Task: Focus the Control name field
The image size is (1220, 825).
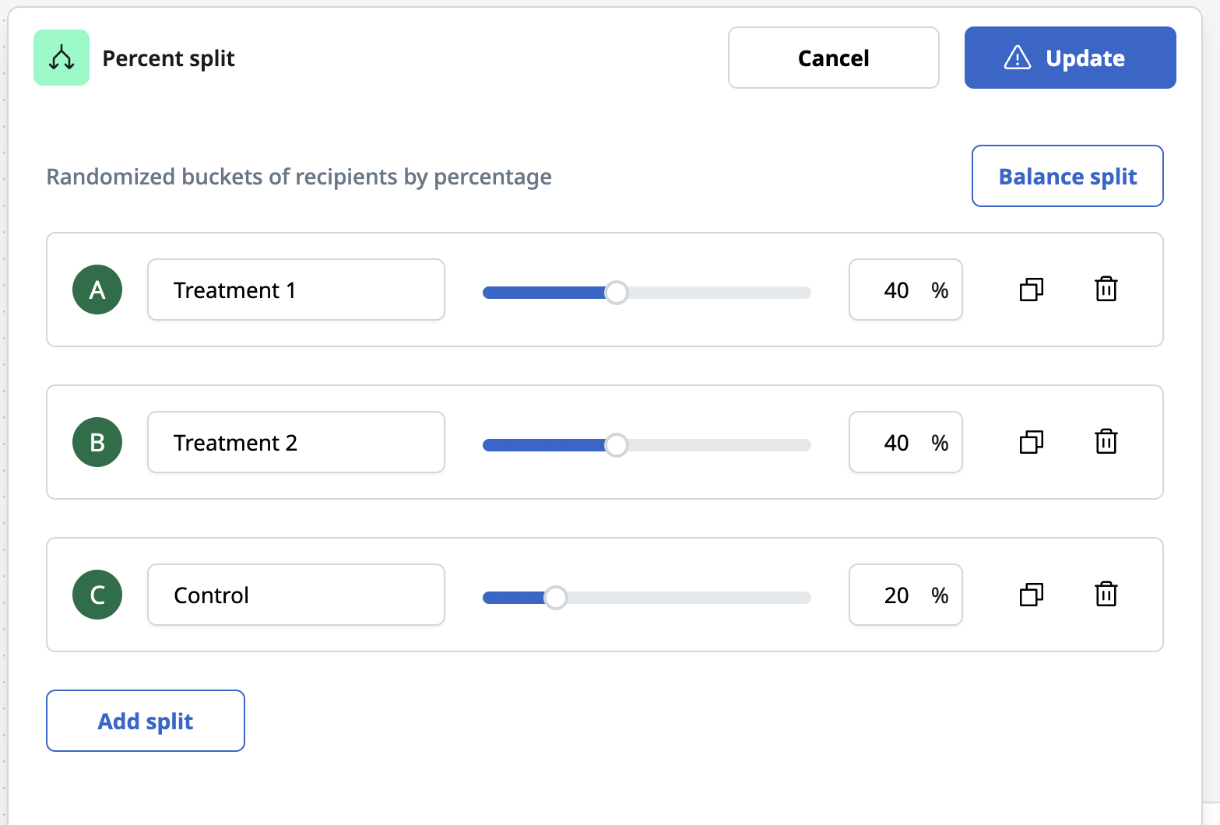Action: [296, 595]
